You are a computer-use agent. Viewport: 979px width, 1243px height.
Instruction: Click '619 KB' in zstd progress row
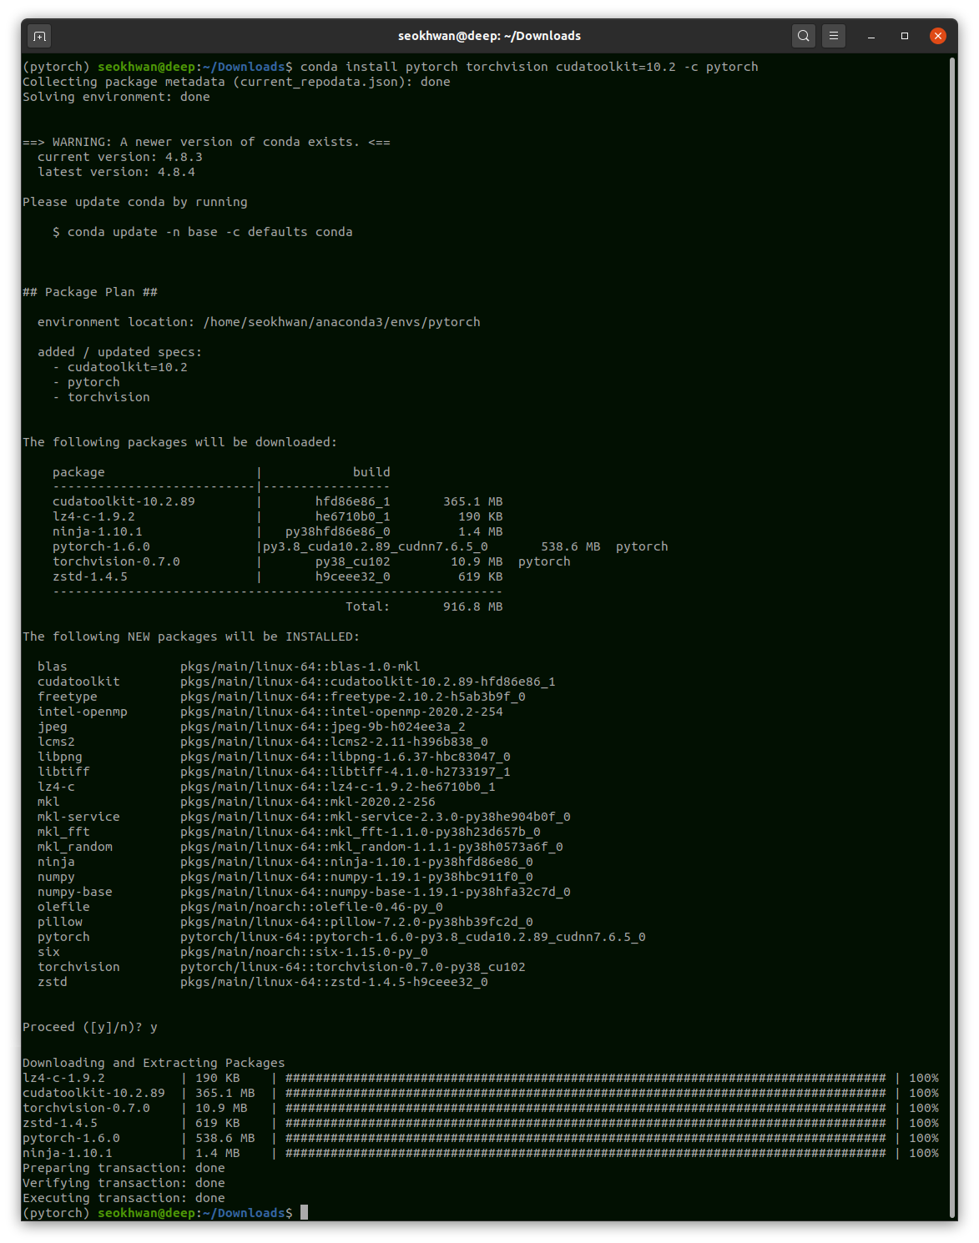coord(218,1123)
